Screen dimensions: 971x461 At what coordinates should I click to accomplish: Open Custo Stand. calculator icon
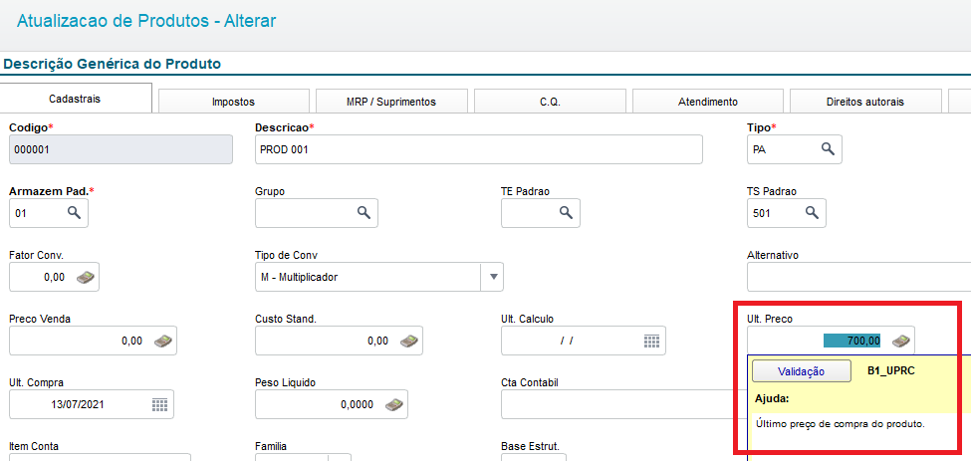pyautogui.click(x=408, y=341)
